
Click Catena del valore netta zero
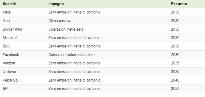[x=72, y=55]
